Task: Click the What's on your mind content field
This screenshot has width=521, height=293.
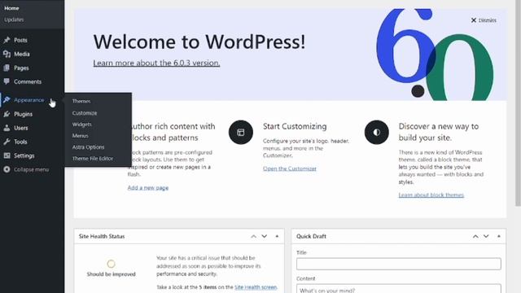Action: (399, 288)
